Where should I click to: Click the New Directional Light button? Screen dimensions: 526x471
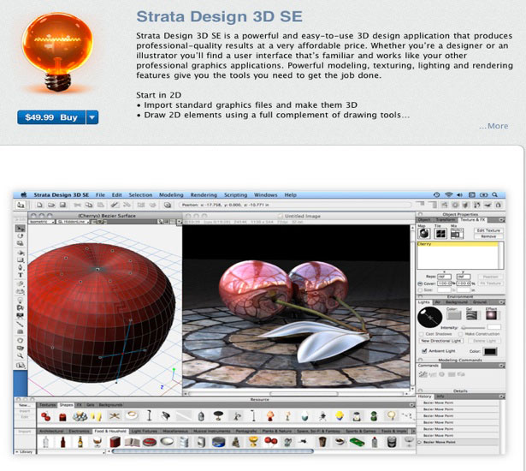coord(441,341)
